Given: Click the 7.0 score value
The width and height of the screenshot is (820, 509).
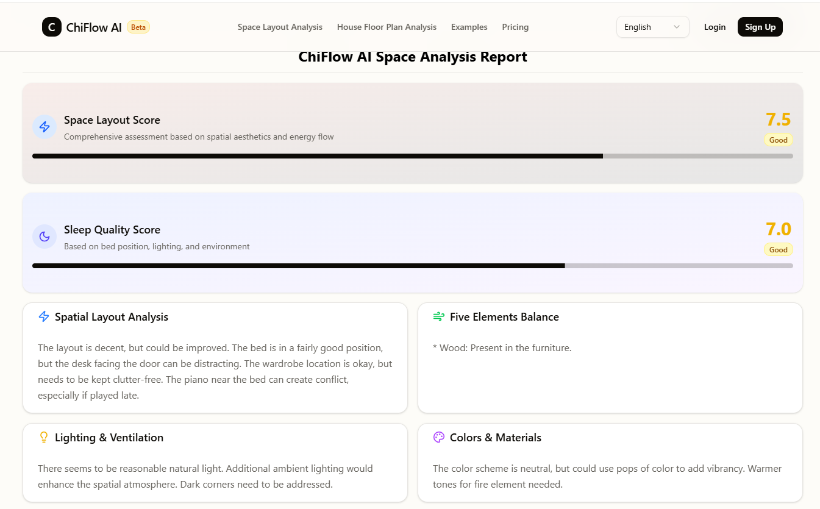Looking at the screenshot, I should coord(778,229).
